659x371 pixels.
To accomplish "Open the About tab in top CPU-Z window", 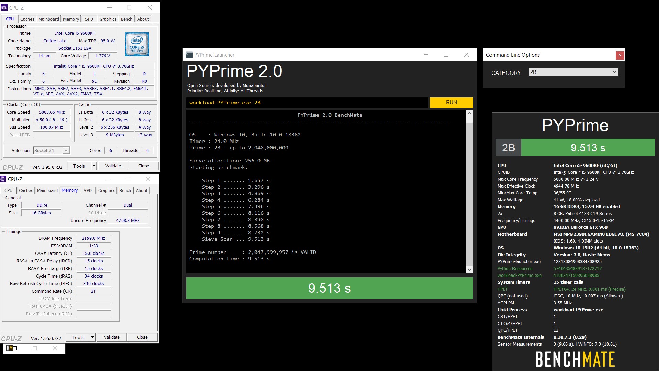I will [143, 19].
